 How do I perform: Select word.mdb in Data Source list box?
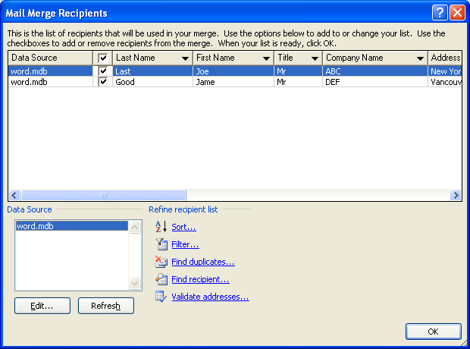[72, 226]
